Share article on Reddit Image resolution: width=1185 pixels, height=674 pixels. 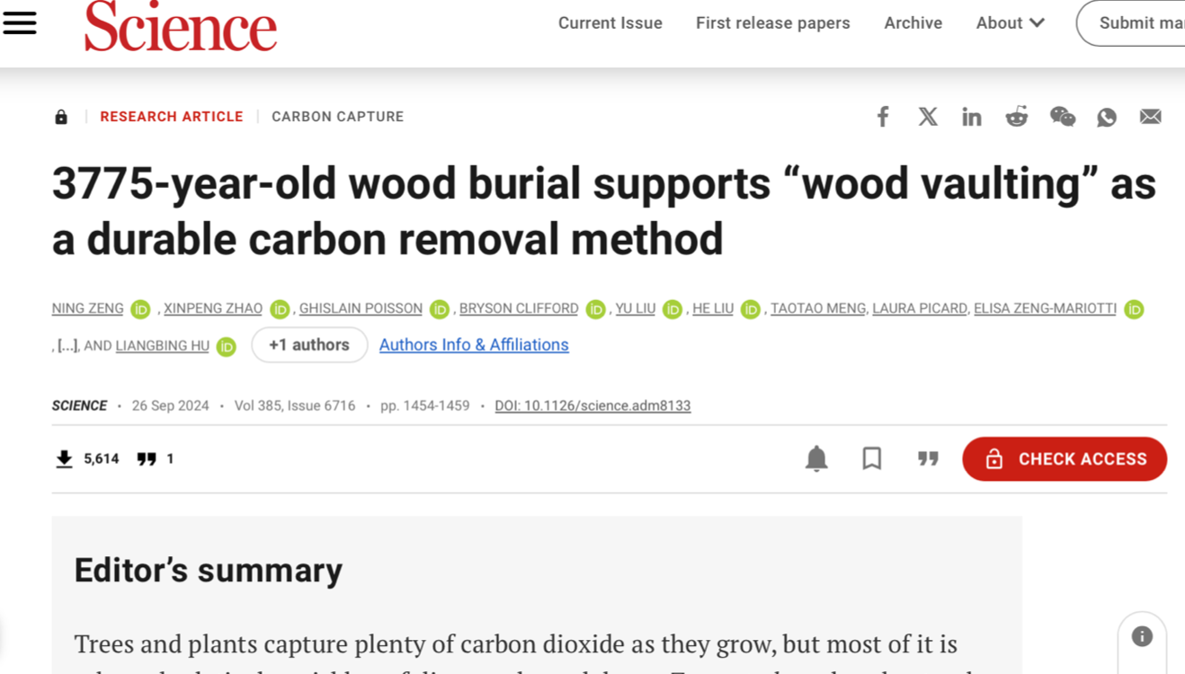pos(1017,117)
